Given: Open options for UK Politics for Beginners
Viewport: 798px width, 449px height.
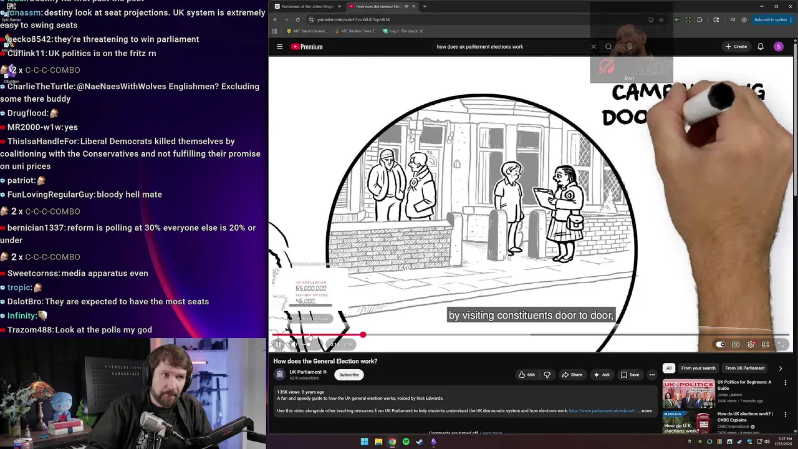Looking at the screenshot, I should [785, 383].
